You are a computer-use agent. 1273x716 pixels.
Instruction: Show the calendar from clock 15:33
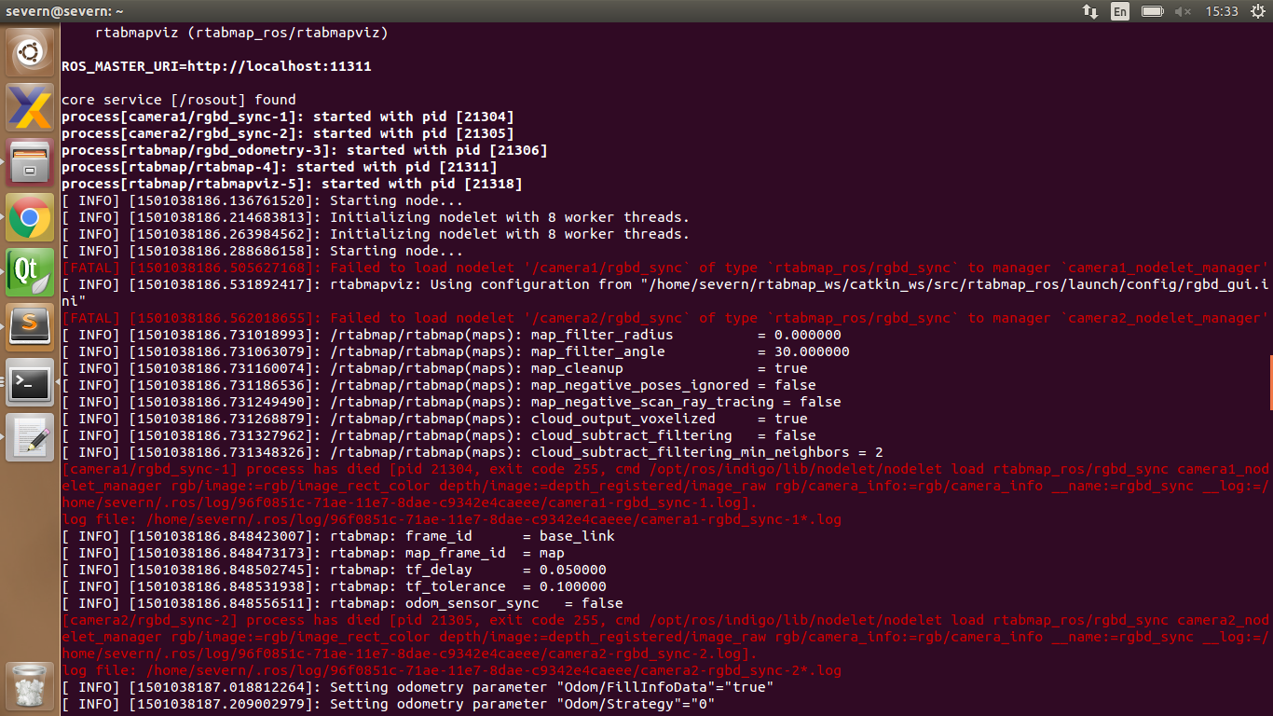1221,11
